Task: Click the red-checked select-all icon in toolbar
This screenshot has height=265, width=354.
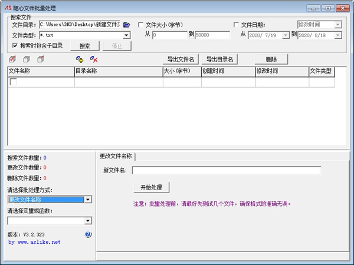Action: pyautogui.click(x=12, y=59)
